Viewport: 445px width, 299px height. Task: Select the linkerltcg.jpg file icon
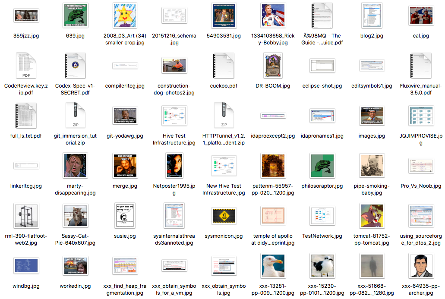26,166
